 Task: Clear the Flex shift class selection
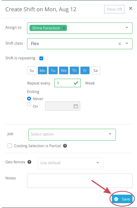pyautogui.click(x=120, y=44)
